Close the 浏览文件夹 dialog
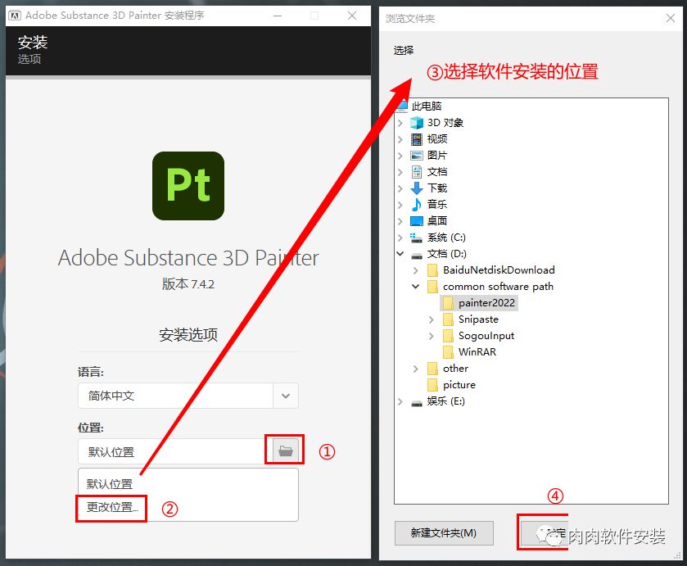 point(671,18)
